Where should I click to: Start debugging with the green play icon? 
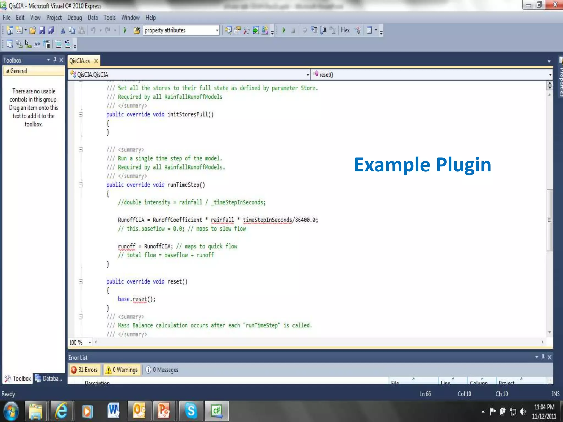click(125, 30)
